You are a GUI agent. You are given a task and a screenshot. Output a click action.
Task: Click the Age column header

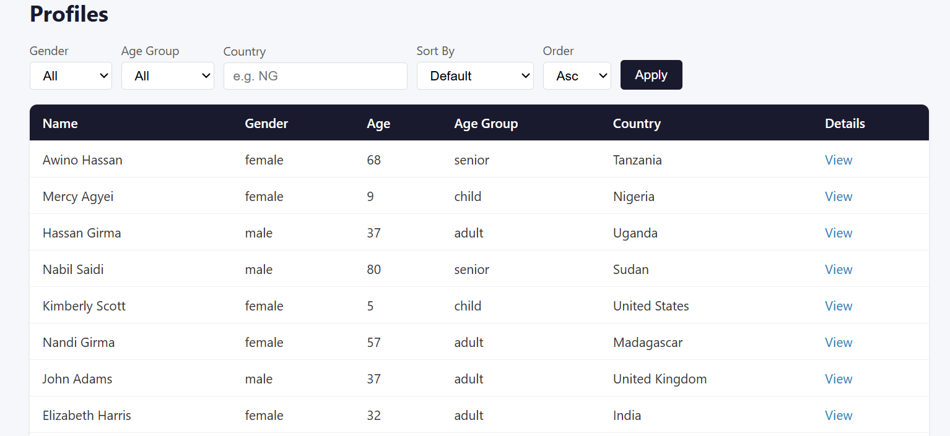[378, 124]
